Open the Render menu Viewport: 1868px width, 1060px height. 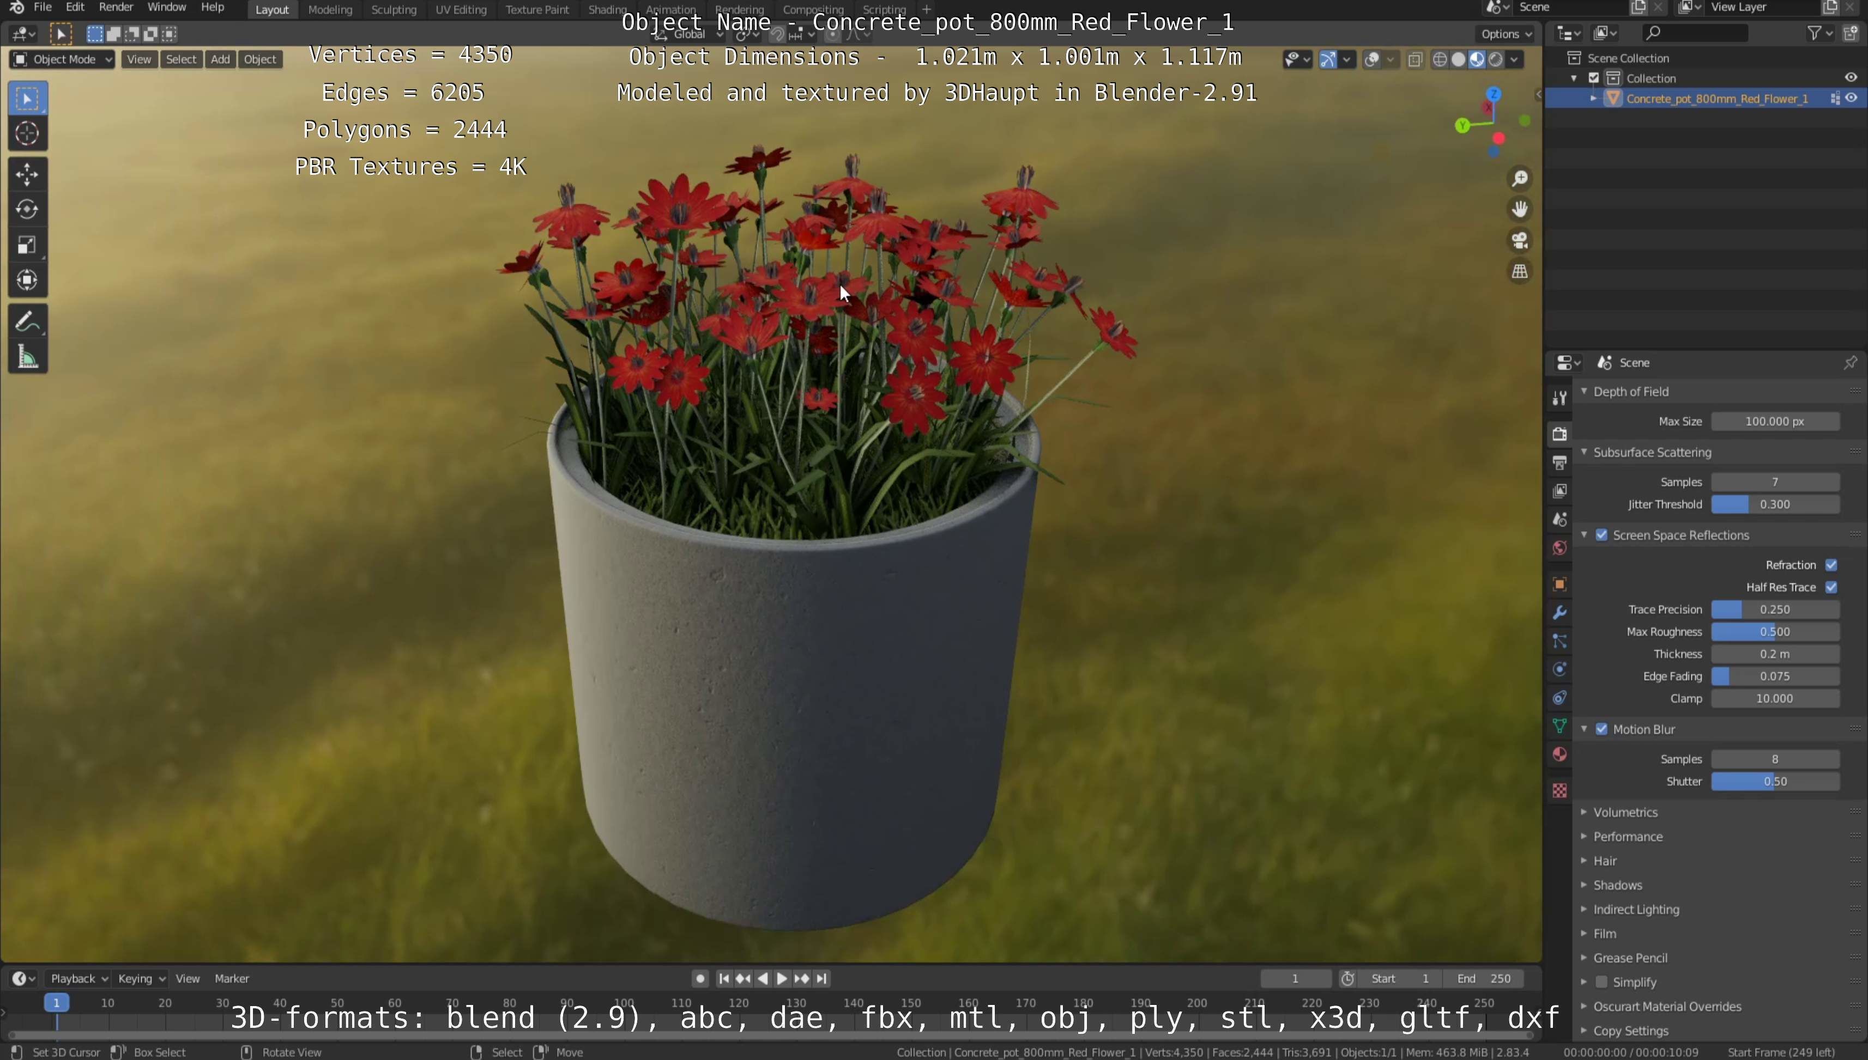point(116,7)
